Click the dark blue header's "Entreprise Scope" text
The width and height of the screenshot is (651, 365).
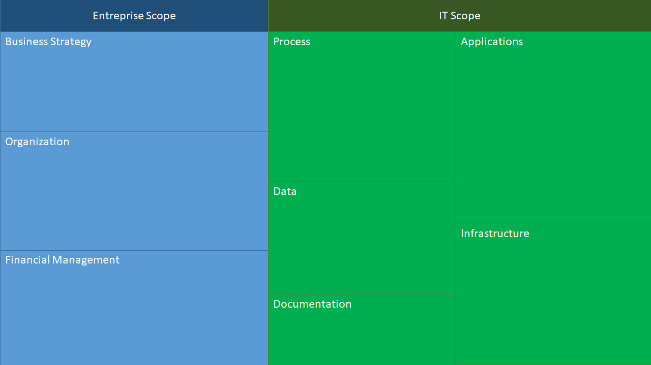134,16
